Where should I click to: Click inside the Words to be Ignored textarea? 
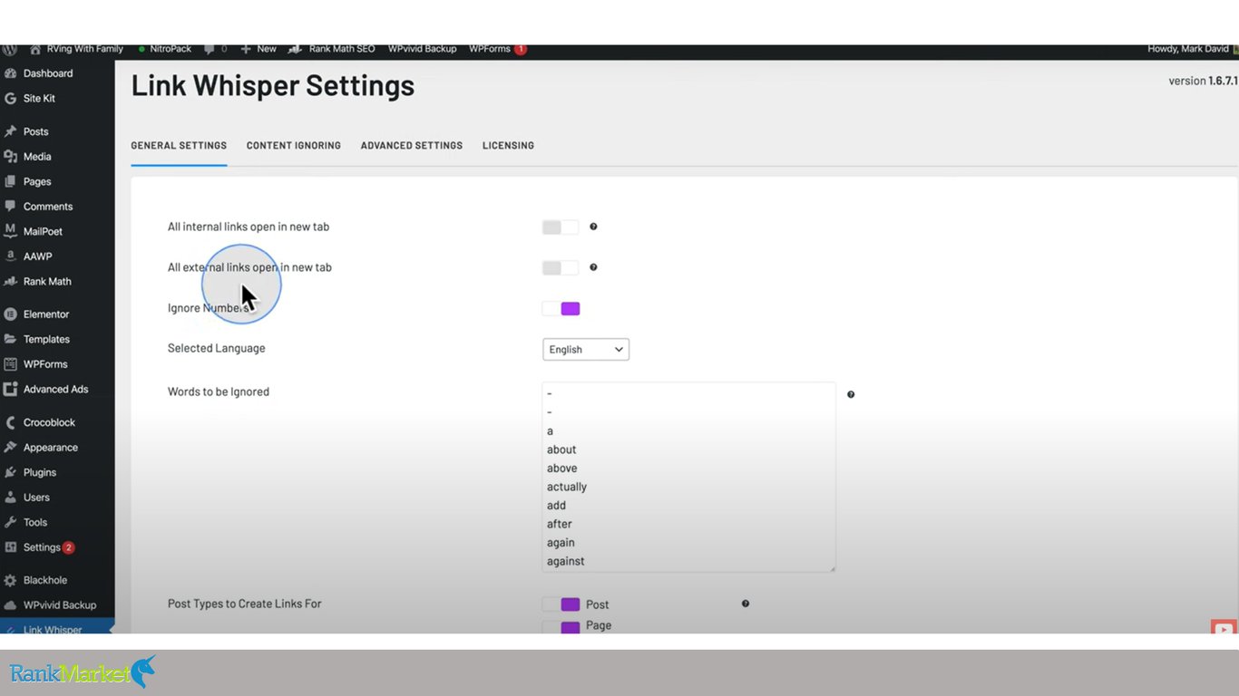[x=688, y=477]
